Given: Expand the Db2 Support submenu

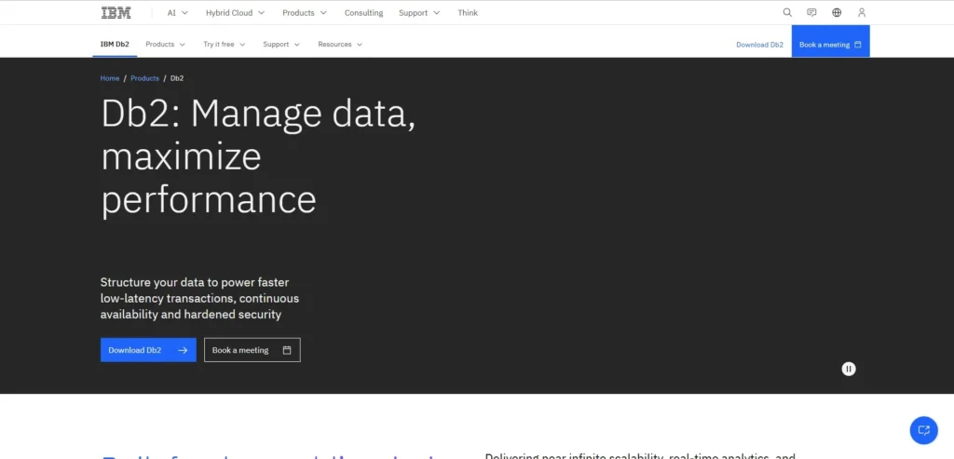Looking at the screenshot, I should [x=281, y=45].
